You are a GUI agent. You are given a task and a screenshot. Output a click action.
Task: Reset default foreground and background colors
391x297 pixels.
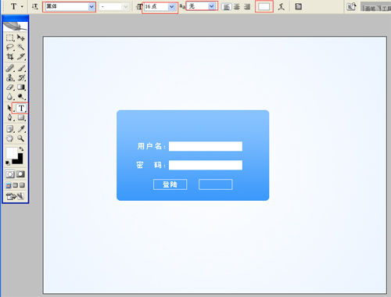[x=8, y=163]
